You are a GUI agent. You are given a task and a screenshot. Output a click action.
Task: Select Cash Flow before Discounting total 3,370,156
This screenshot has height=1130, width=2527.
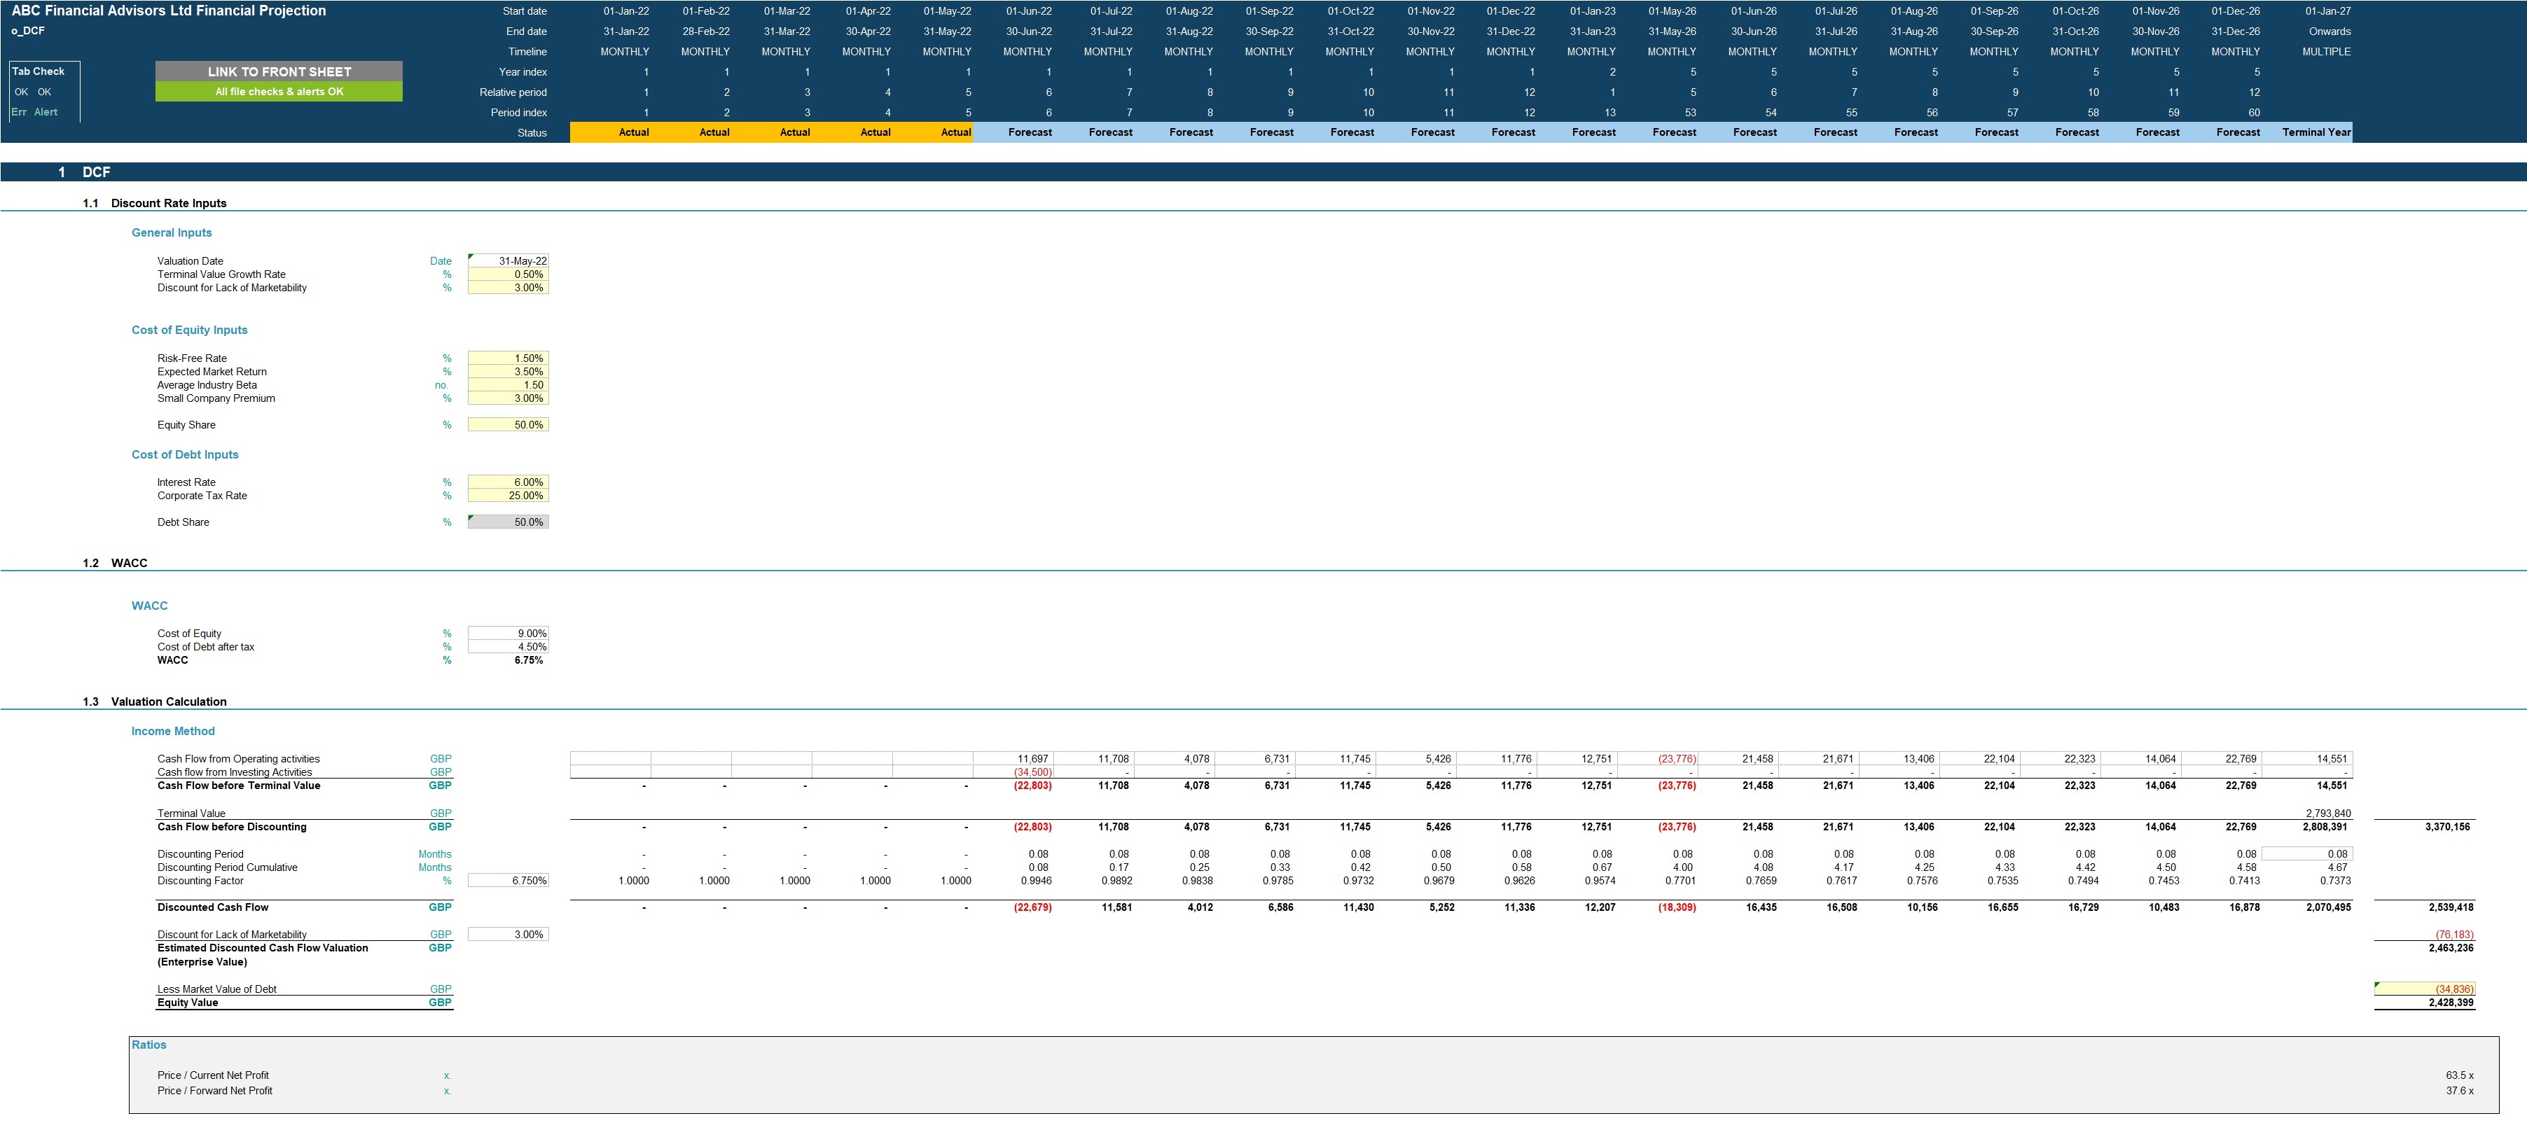click(2448, 827)
